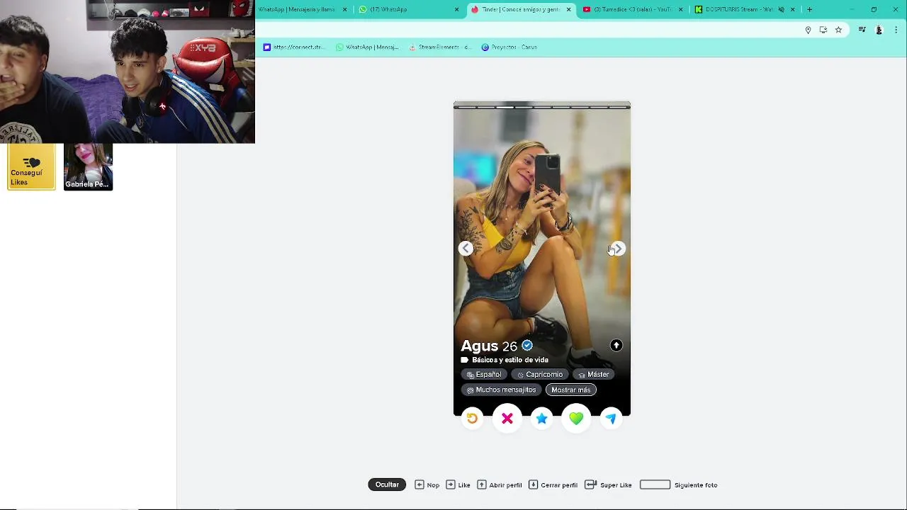The height and width of the screenshot is (510, 907).
Task: Show the next photo with right chevron
Action: tap(618, 249)
